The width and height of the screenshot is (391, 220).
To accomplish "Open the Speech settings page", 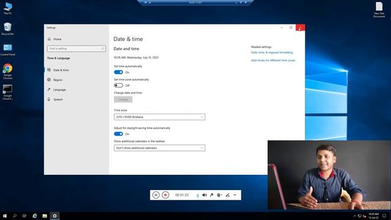I will click(58, 99).
